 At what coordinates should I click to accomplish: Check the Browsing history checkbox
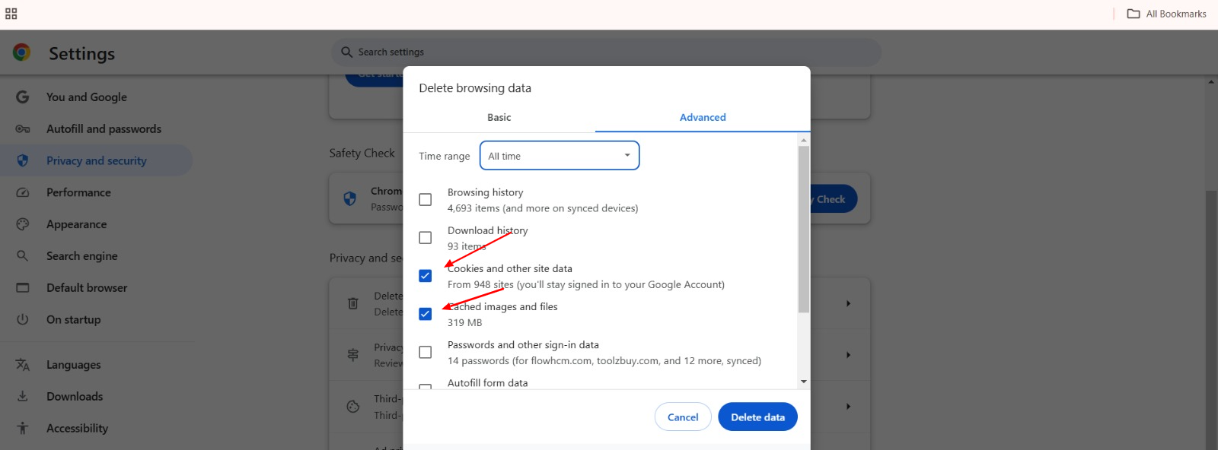426,200
